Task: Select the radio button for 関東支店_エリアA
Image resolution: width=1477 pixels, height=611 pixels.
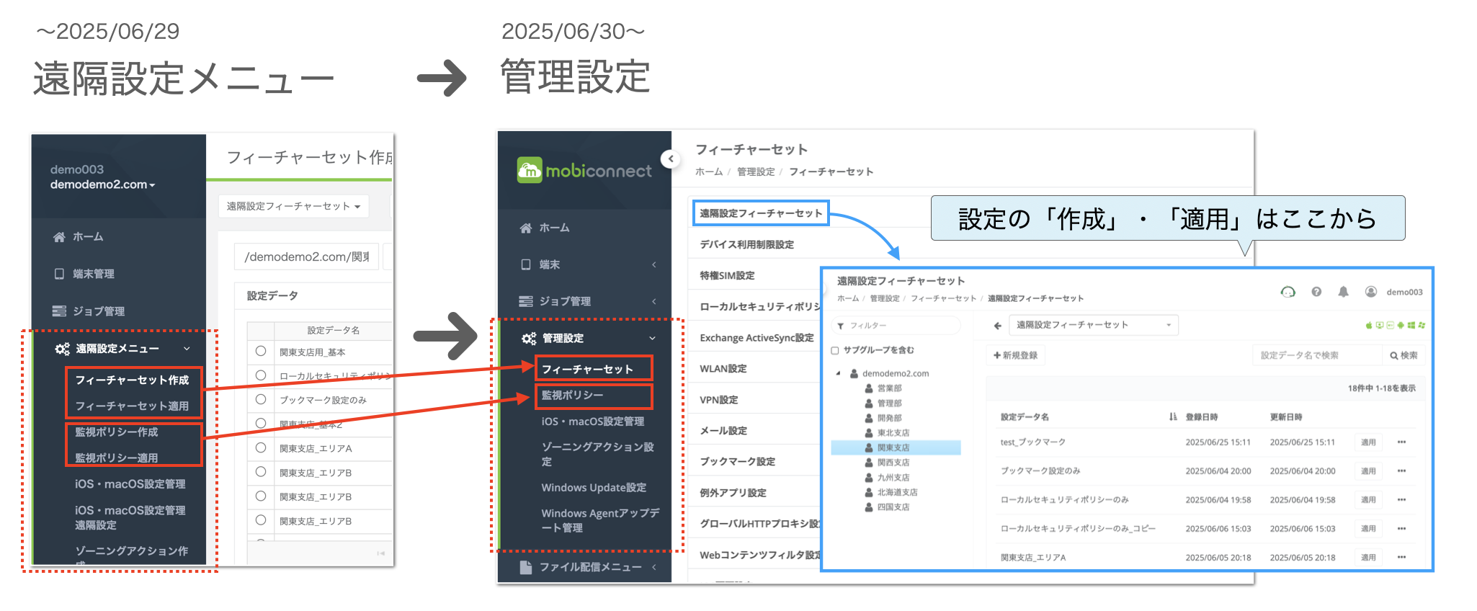Action: point(261,447)
